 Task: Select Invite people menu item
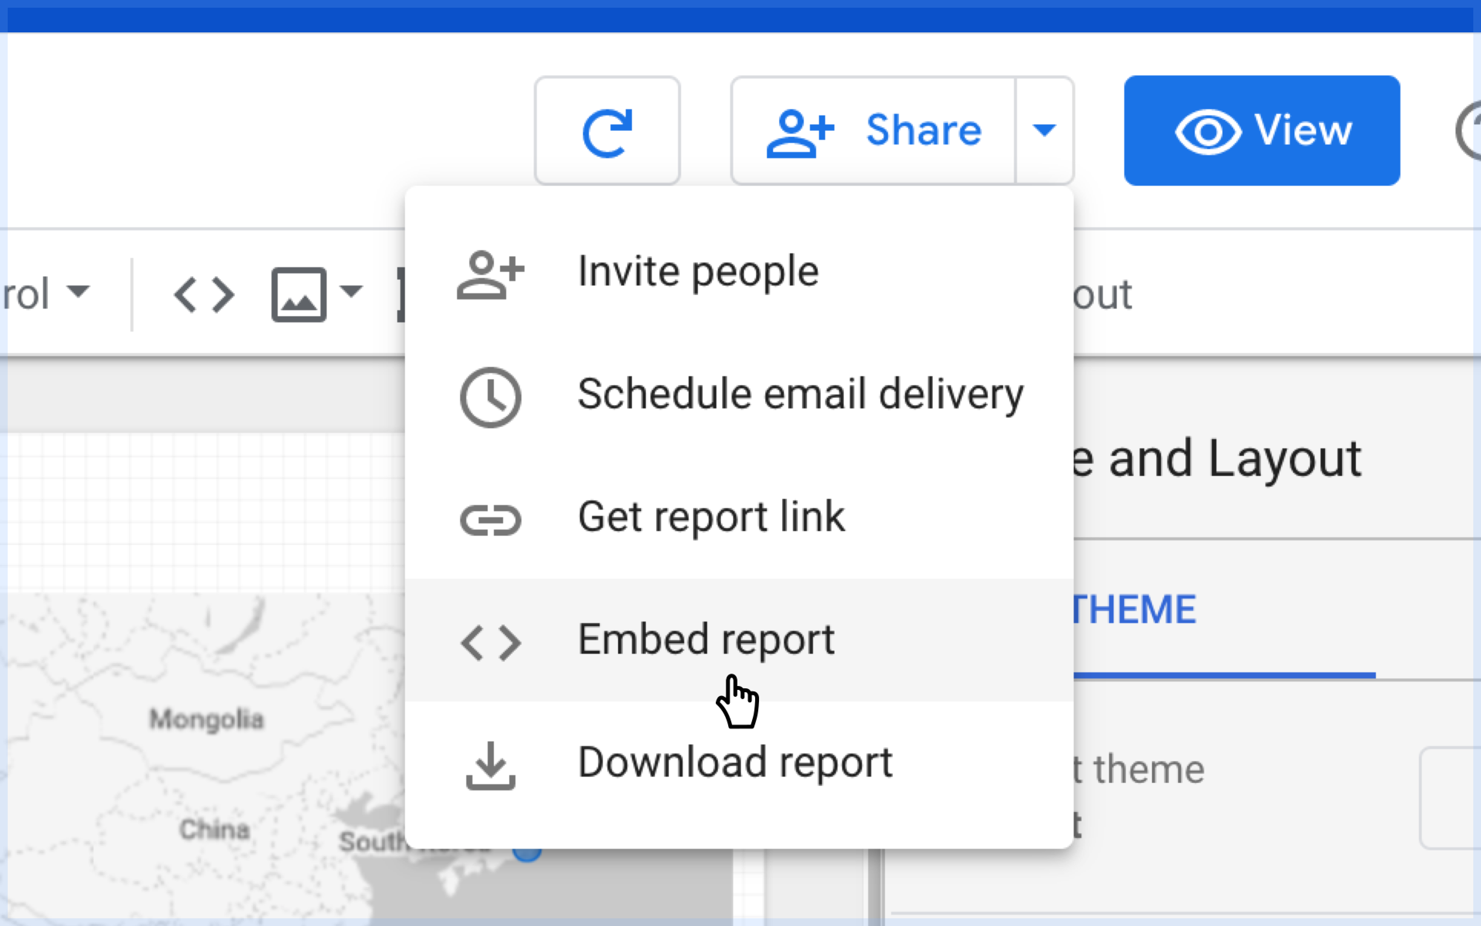[698, 272]
